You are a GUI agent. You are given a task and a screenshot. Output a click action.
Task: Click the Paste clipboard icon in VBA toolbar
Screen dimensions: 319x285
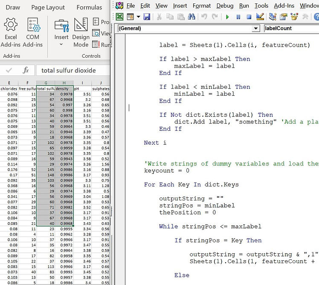click(181, 17)
